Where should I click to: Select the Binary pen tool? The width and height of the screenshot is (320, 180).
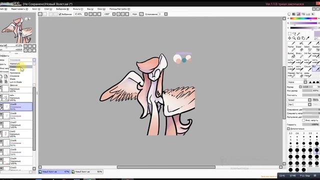coord(299,55)
